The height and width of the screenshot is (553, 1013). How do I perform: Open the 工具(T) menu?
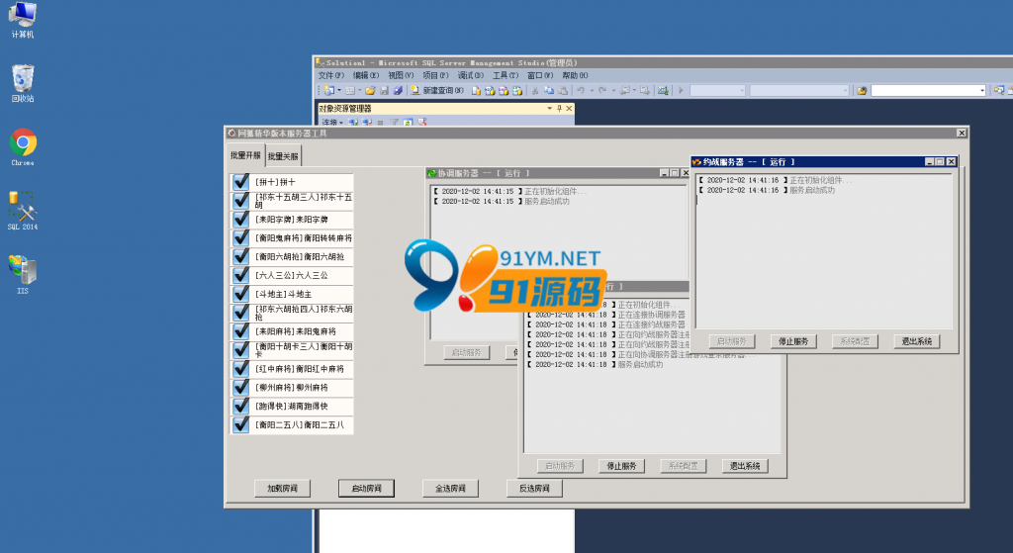click(506, 75)
